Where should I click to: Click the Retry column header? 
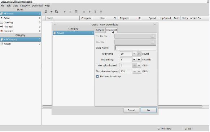point(185,18)
